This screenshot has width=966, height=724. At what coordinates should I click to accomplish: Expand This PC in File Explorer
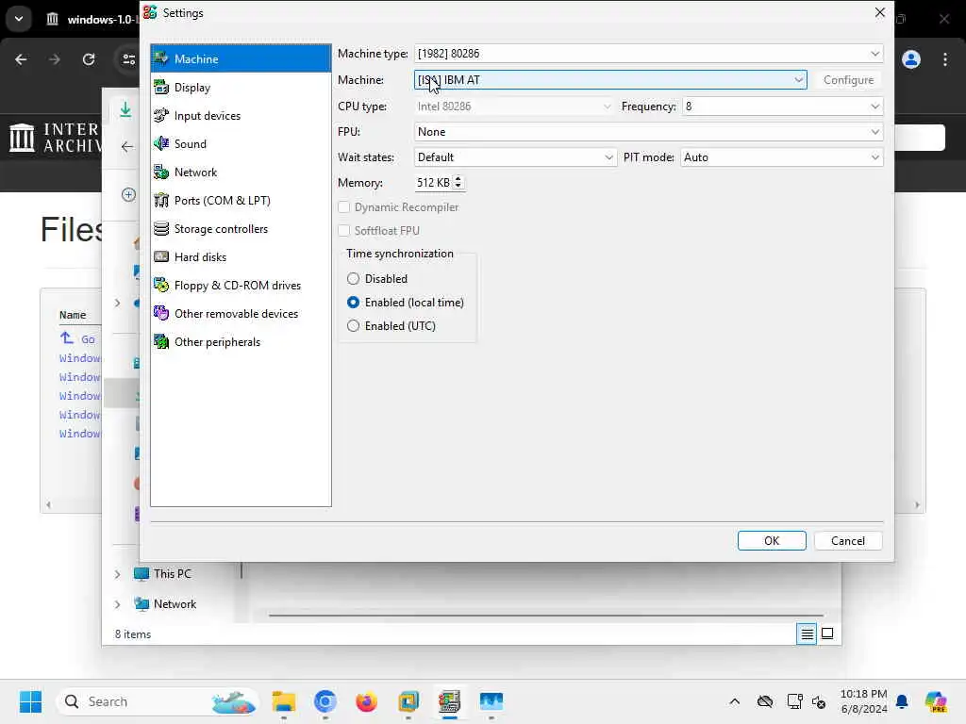118,574
